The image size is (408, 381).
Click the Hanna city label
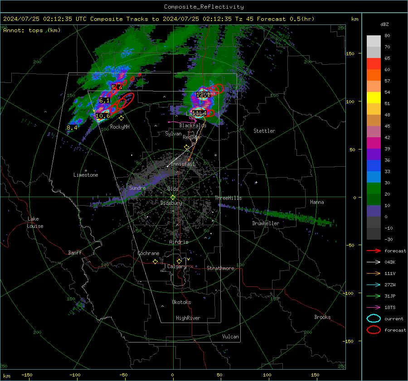317,202
